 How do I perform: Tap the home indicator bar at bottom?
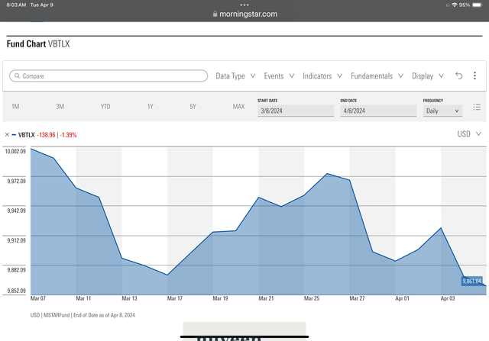click(244, 336)
